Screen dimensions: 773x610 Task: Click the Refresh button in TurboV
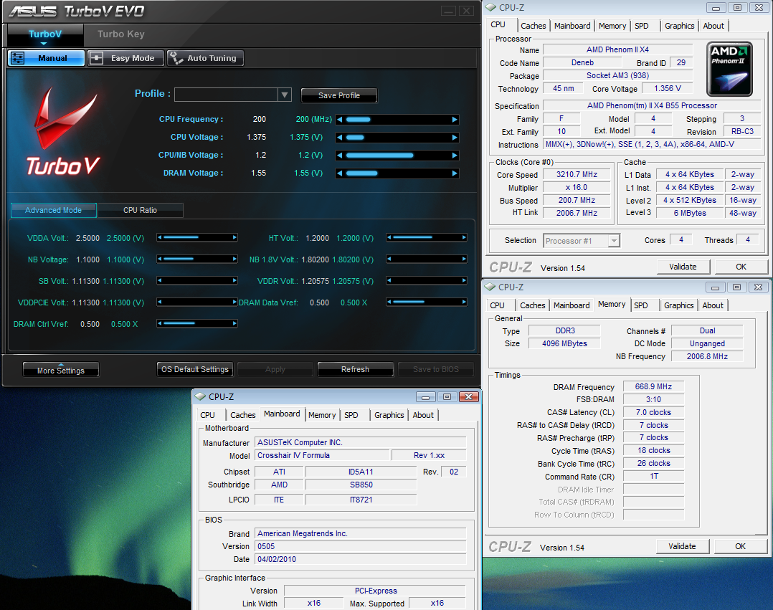355,369
